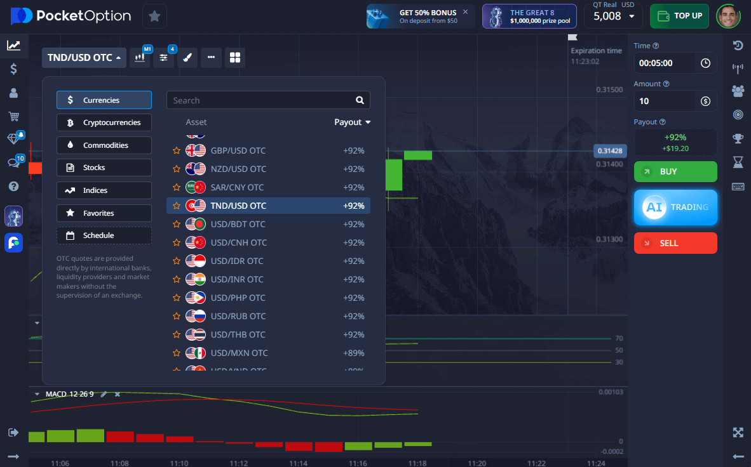Edit MACD indicator with pencil icon
The width and height of the screenshot is (751, 467).
(104, 394)
